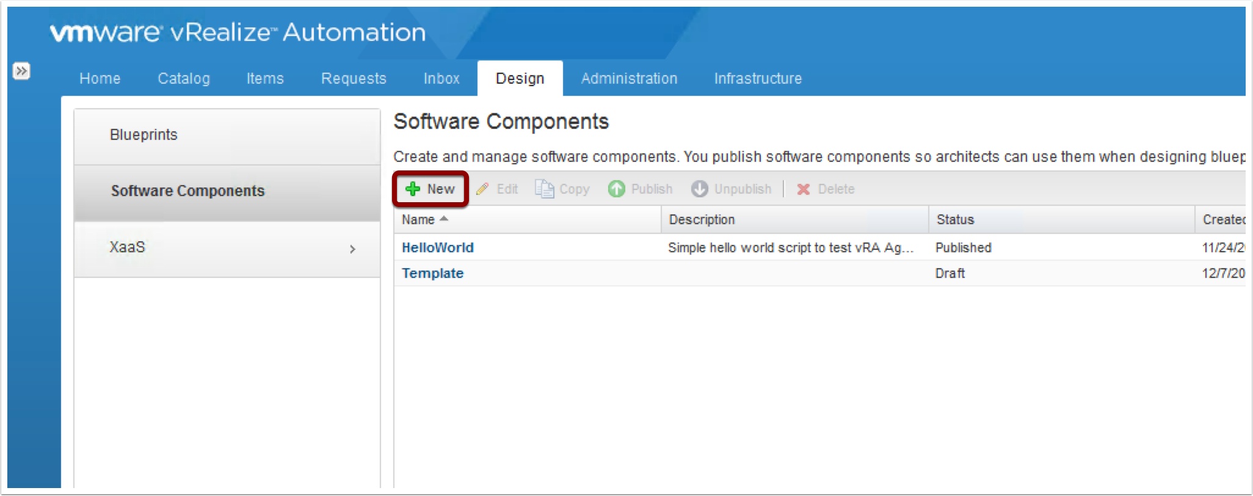The height and width of the screenshot is (496, 1253).
Task: Click the green Publish arrow icon
Action: (x=616, y=189)
